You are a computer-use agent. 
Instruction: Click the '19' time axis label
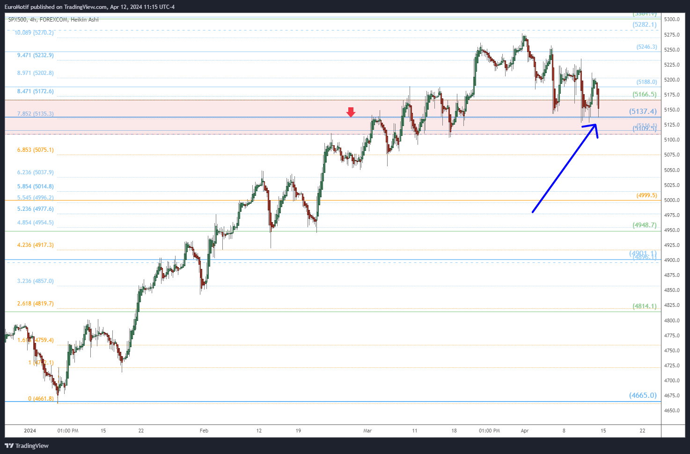(x=298, y=431)
